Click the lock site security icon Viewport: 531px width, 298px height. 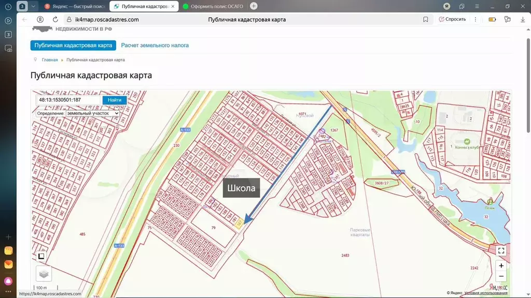click(x=69, y=20)
